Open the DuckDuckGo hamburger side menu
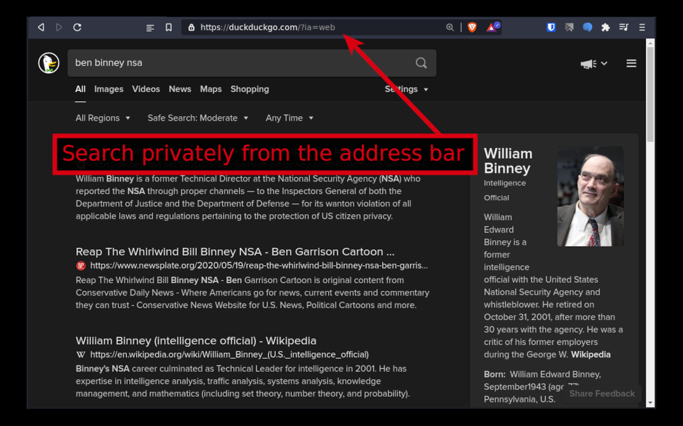This screenshot has width=683, height=426. (x=631, y=63)
